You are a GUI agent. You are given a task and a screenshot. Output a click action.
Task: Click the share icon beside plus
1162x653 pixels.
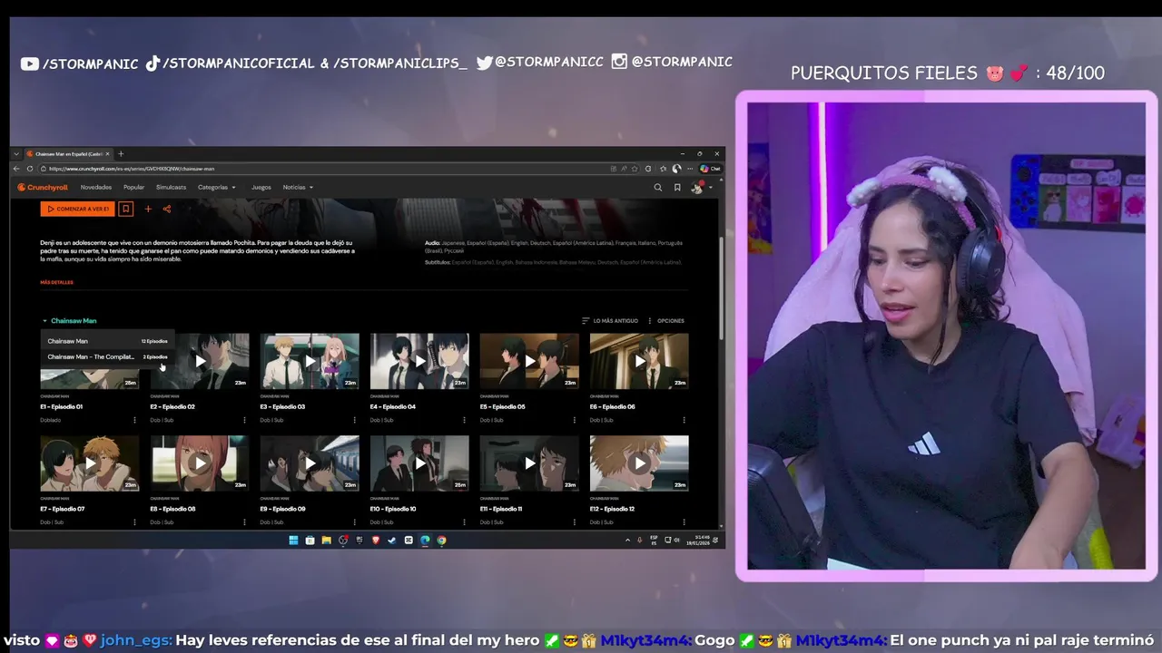pyautogui.click(x=167, y=209)
